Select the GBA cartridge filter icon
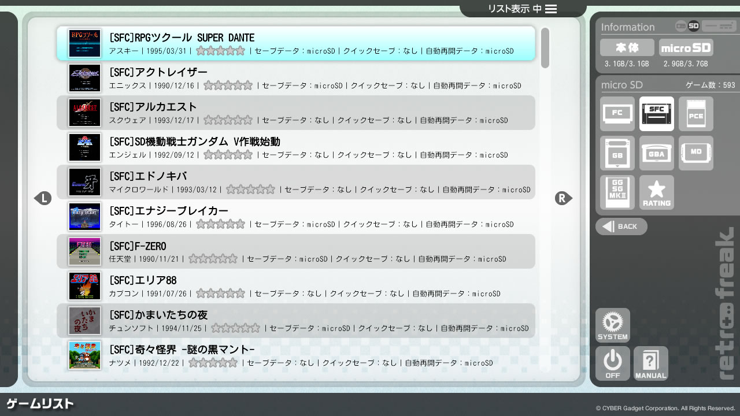740x416 pixels. [657, 153]
